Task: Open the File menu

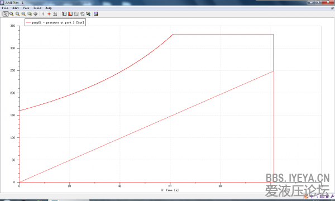Action: pyautogui.click(x=5, y=8)
